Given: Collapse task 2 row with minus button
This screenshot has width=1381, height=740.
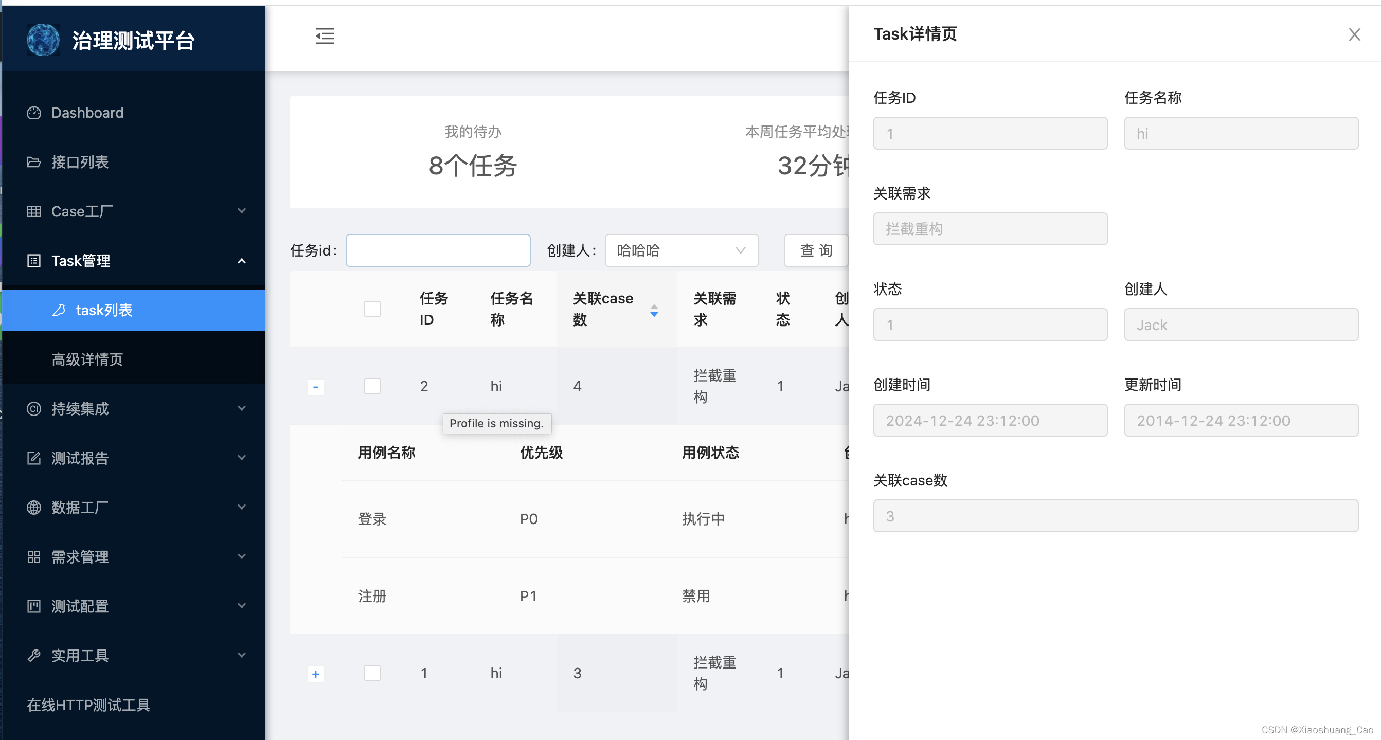Looking at the screenshot, I should [316, 386].
